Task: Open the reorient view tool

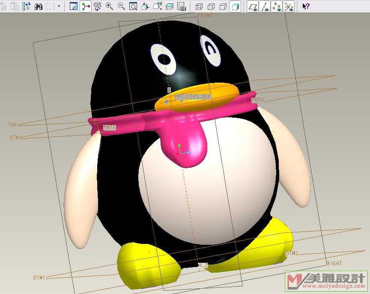Action: click(x=145, y=6)
